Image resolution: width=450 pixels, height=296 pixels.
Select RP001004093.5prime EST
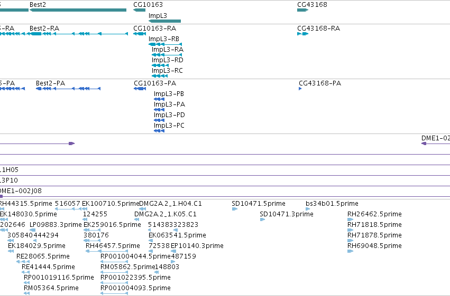coord(114,293)
